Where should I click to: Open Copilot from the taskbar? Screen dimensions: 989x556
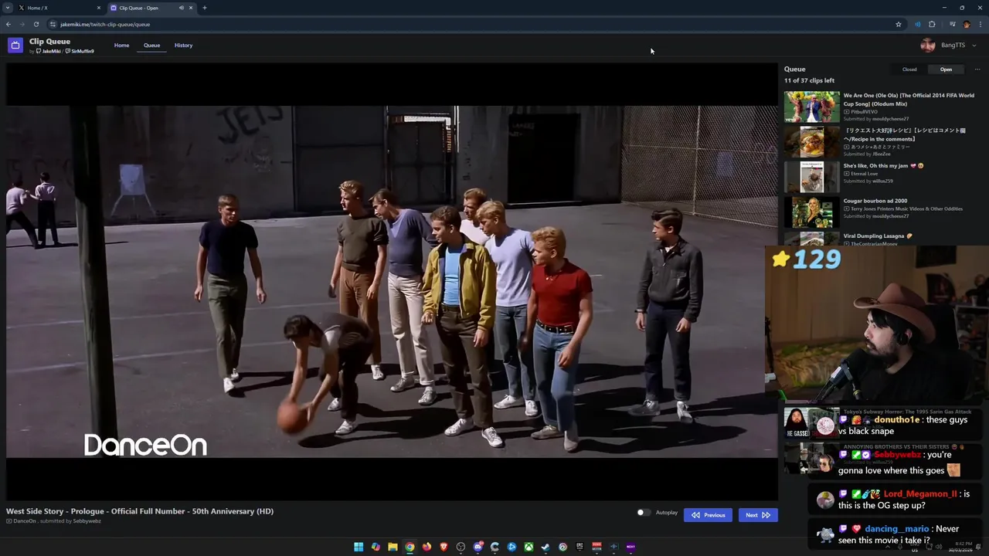click(376, 547)
